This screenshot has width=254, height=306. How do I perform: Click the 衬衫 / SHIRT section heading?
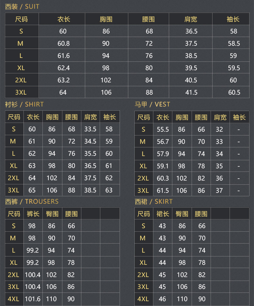click(24, 104)
